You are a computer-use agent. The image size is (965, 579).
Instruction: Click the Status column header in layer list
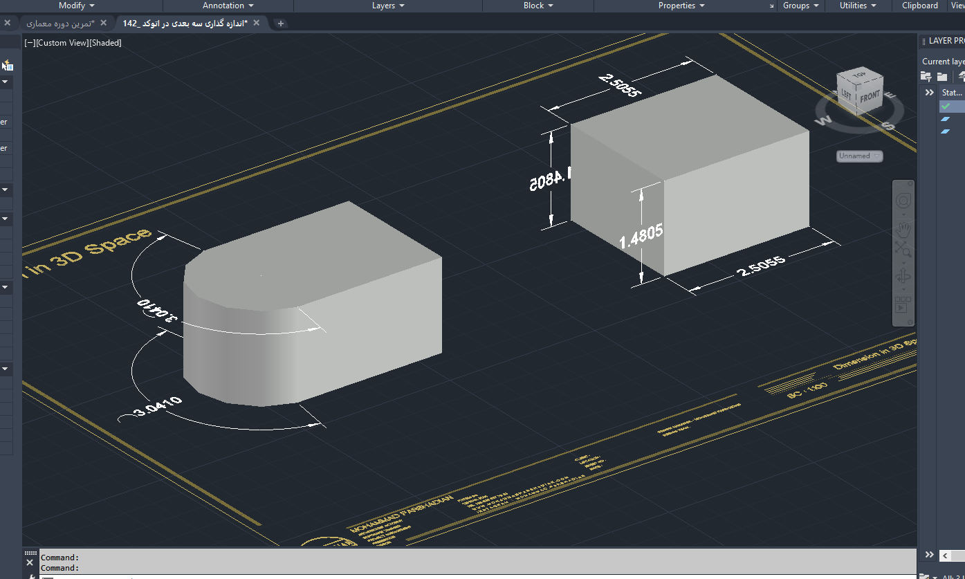pyautogui.click(x=952, y=92)
